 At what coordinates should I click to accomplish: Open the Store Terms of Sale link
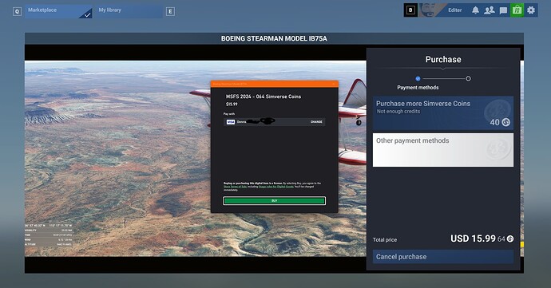pos(235,187)
